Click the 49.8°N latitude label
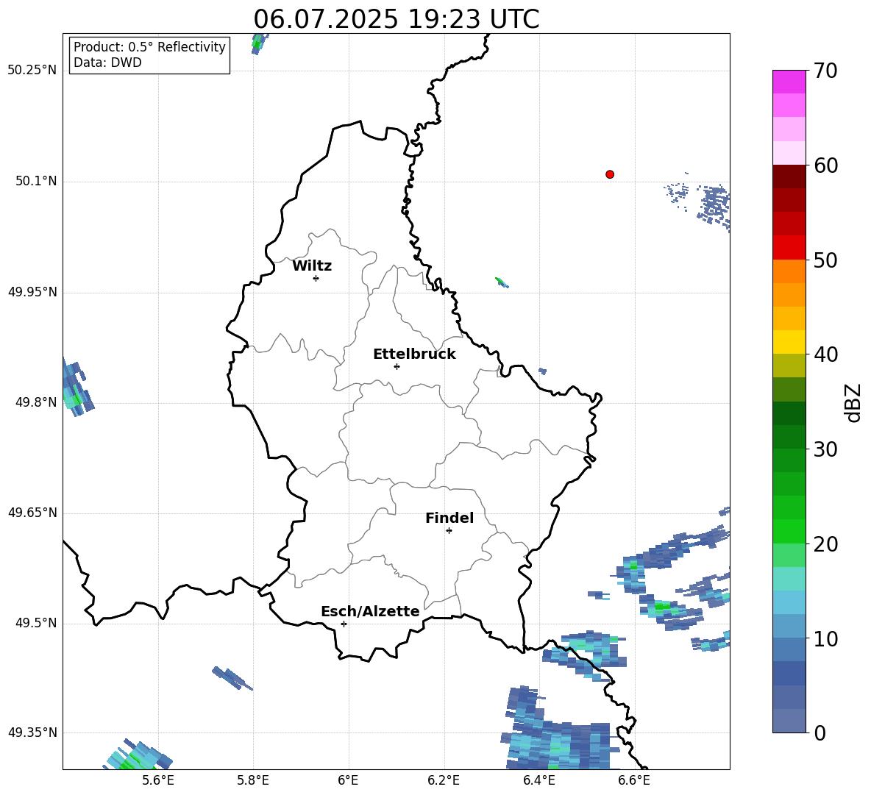The width and height of the screenshot is (871, 795). 36,402
